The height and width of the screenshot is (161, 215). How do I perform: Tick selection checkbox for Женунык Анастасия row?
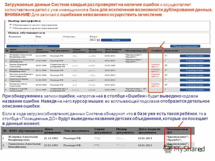166,56
